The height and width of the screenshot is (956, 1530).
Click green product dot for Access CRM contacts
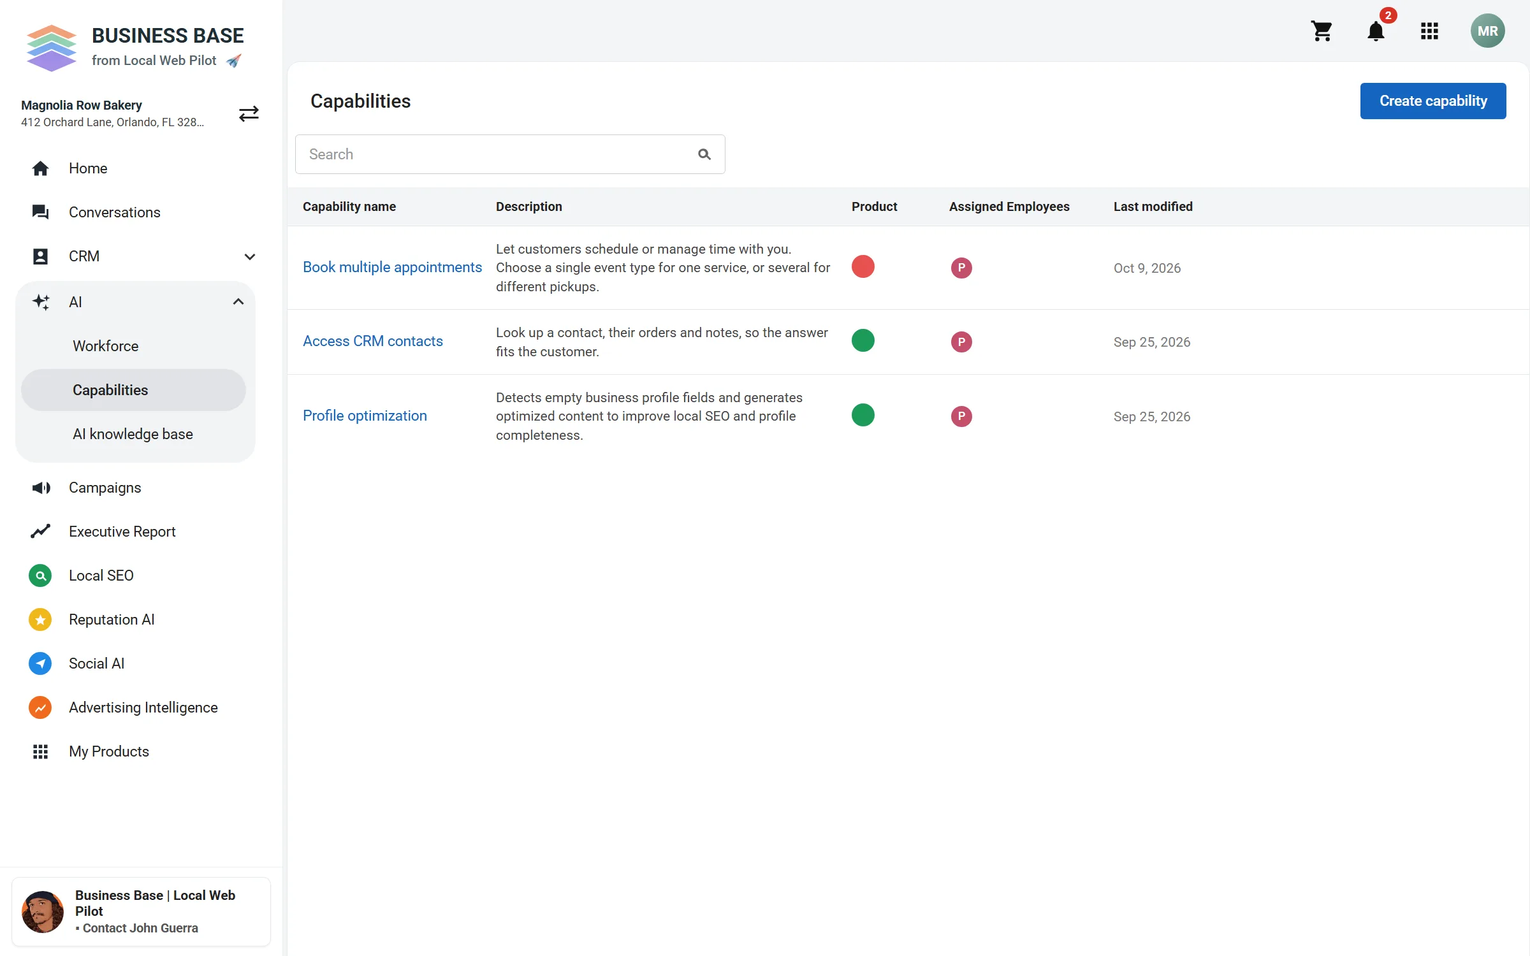click(863, 340)
